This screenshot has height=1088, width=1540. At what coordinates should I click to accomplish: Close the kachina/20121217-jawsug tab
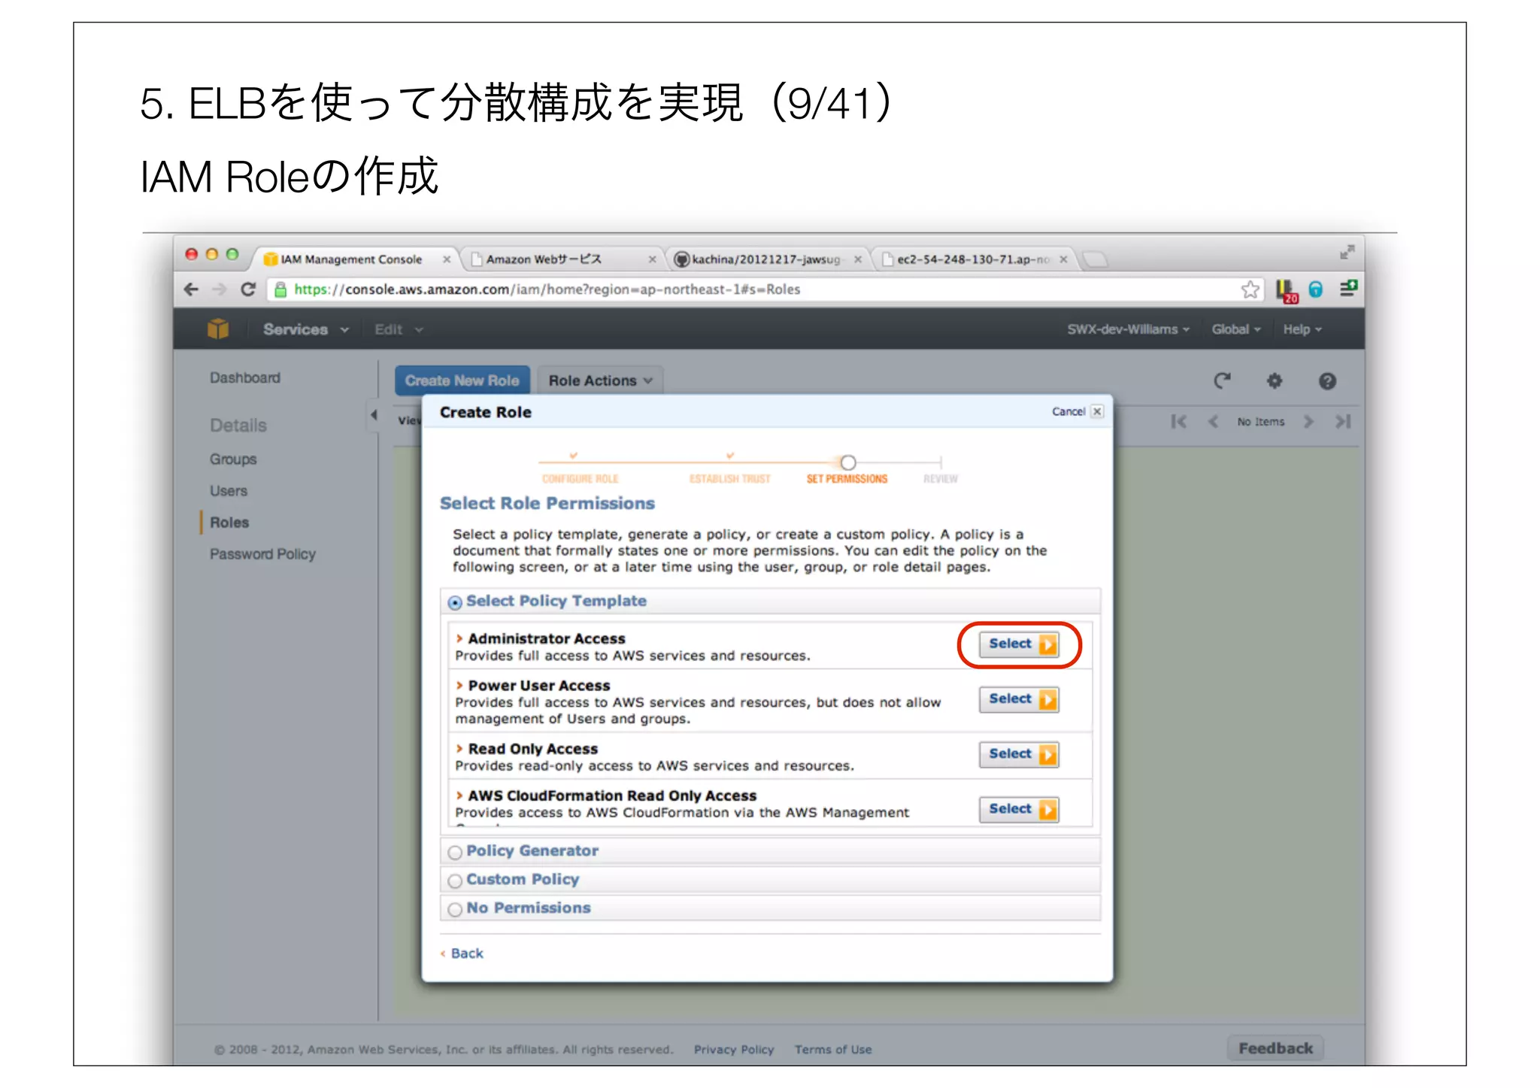(x=858, y=259)
